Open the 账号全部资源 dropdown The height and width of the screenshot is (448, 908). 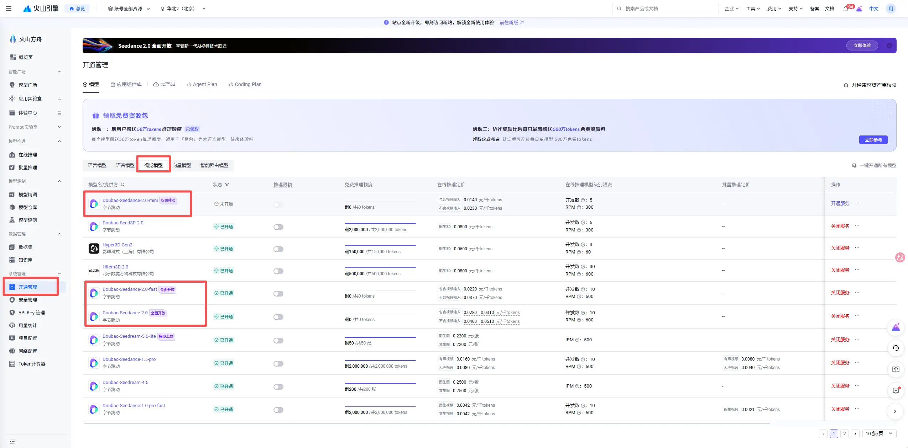[129, 9]
